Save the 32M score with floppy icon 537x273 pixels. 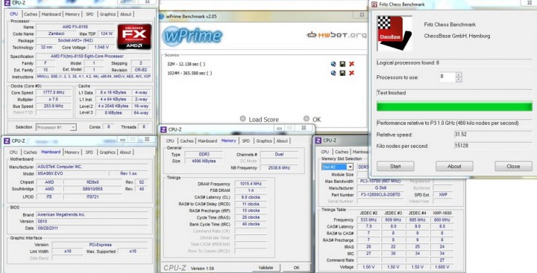click(x=342, y=64)
